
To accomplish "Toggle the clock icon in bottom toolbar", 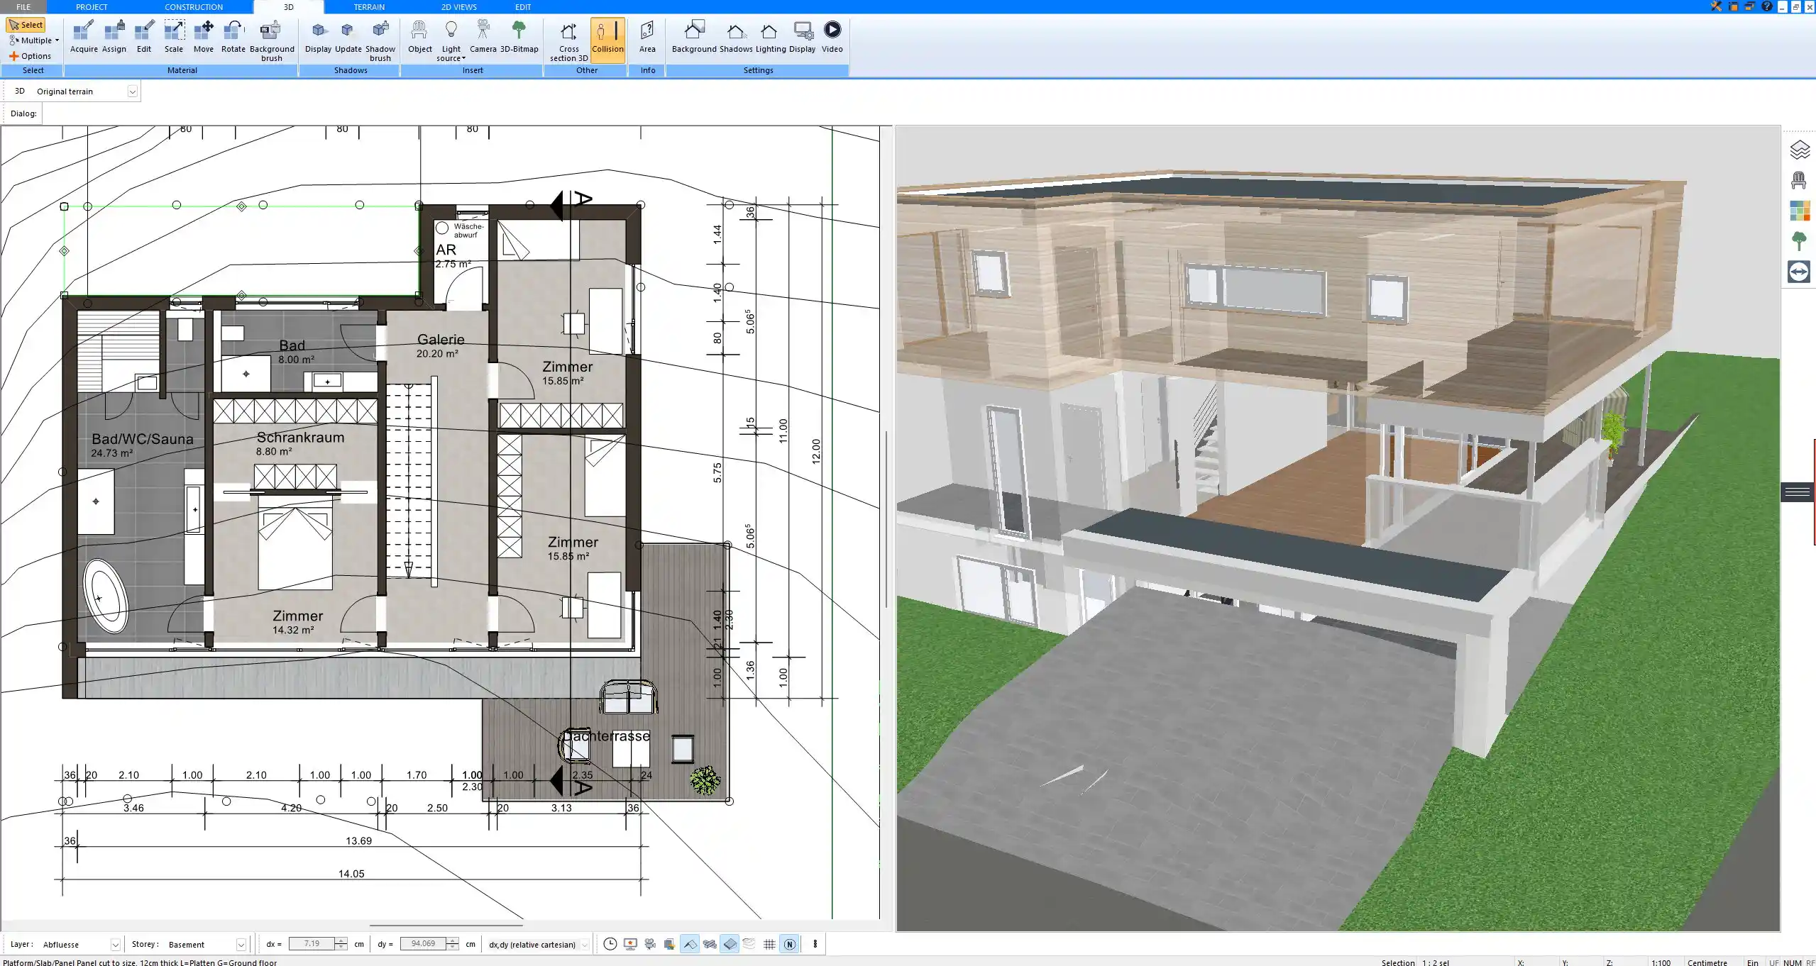I will point(610,944).
